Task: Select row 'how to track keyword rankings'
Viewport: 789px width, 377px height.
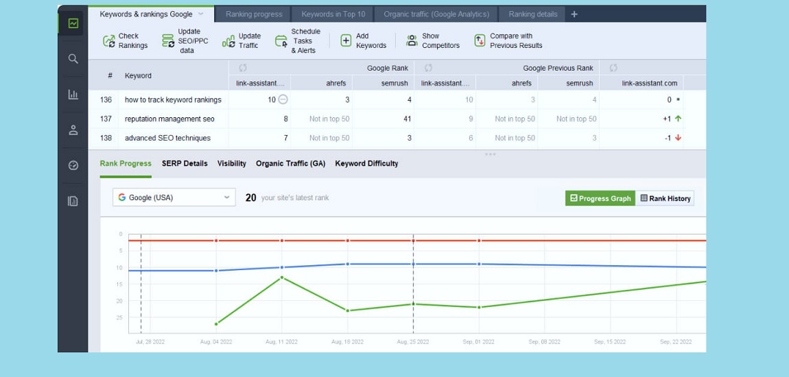Action: pos(397,99)
